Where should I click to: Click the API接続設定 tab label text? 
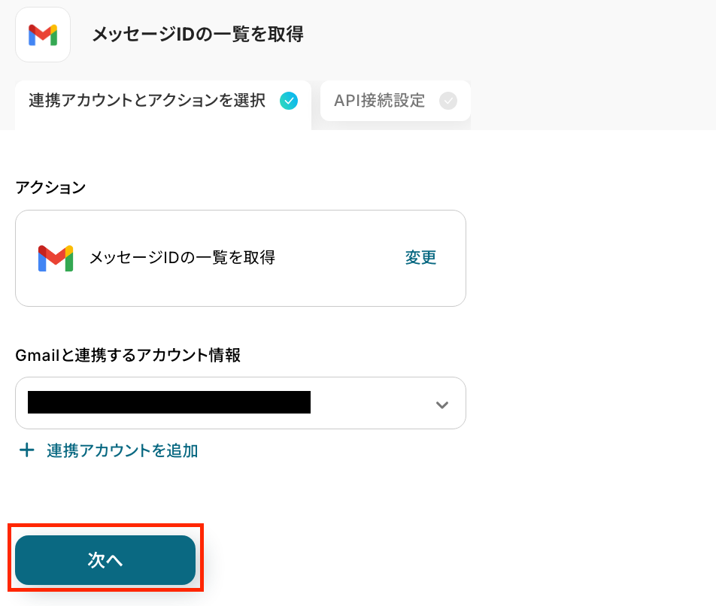pyautogui.click(x=379, y=101)
